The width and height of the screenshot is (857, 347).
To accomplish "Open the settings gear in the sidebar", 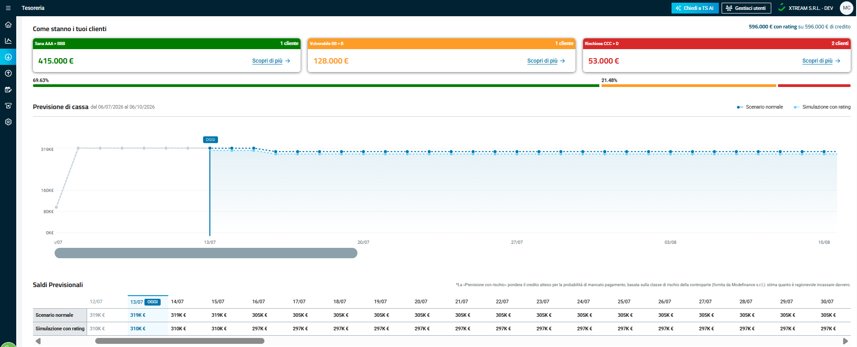I will tap(8, 122).
